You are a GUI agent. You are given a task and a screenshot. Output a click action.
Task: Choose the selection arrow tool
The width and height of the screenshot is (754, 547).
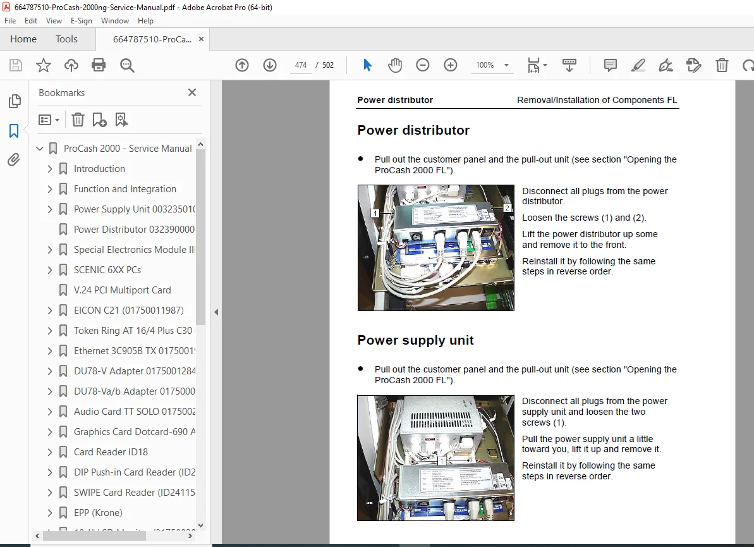pos(367,65)
